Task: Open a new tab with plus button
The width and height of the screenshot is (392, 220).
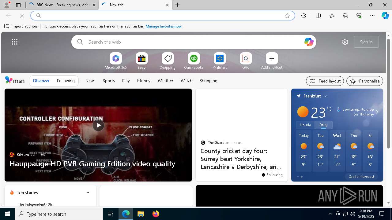Action: point(178,5)
